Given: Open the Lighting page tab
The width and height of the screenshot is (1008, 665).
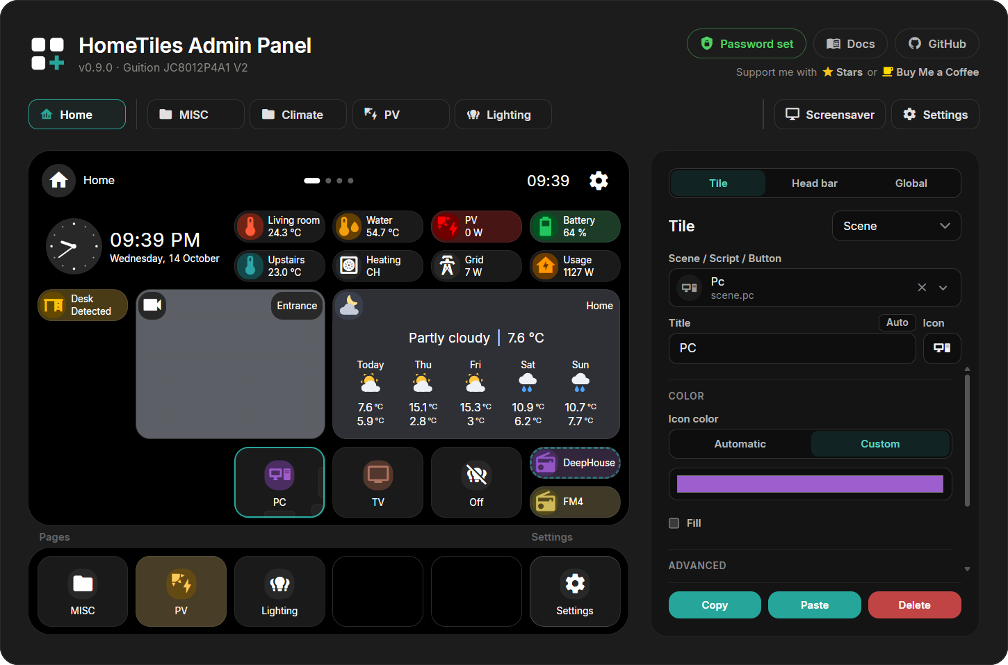Looking at the screenshot, I should 503,115.
